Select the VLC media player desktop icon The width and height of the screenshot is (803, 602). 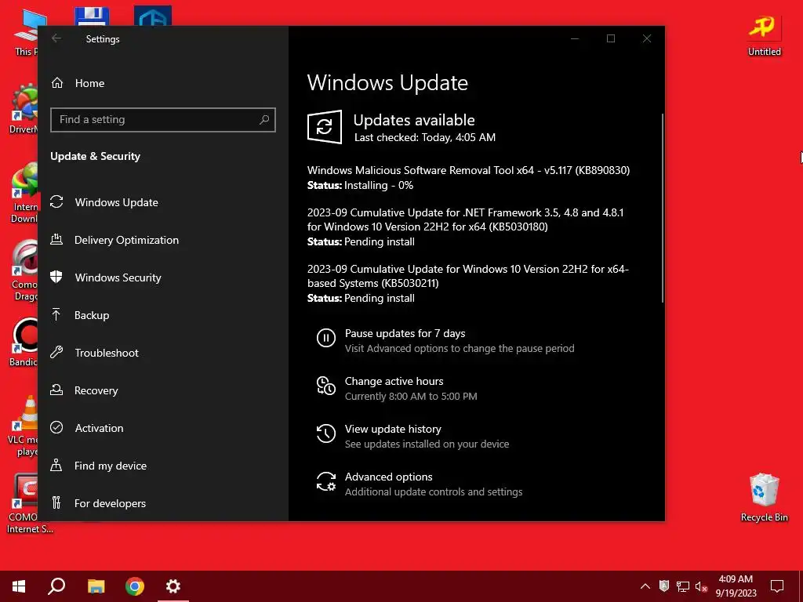click(x=23, y=426)
